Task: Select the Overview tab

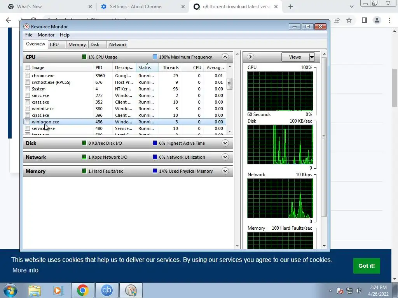Action: 35,44
